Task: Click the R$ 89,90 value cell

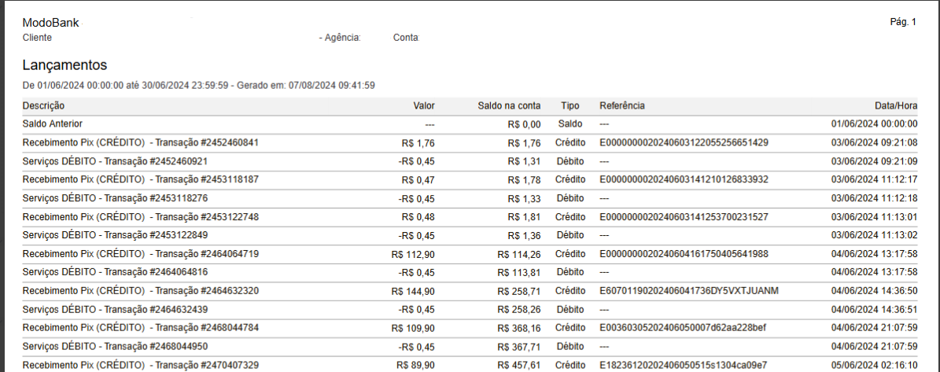Action: [x=415, y=365]
